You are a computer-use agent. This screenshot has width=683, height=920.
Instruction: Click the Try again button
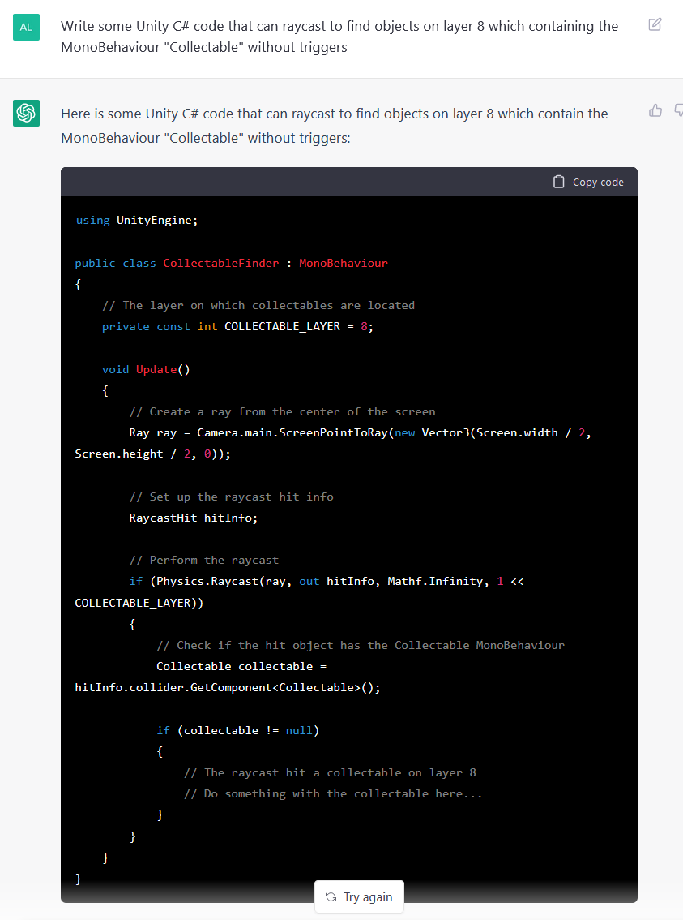(359, 897)
